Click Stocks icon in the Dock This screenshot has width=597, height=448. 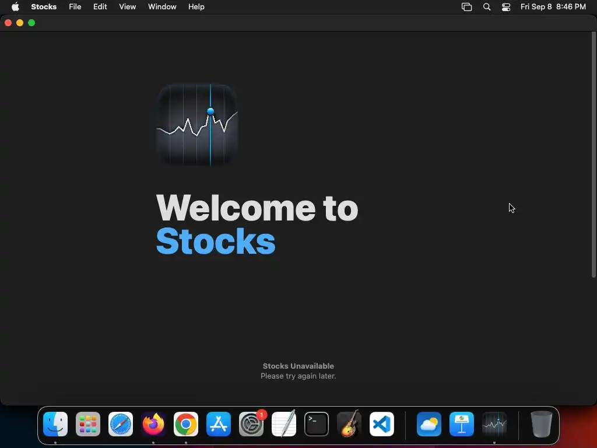(494, 424)
